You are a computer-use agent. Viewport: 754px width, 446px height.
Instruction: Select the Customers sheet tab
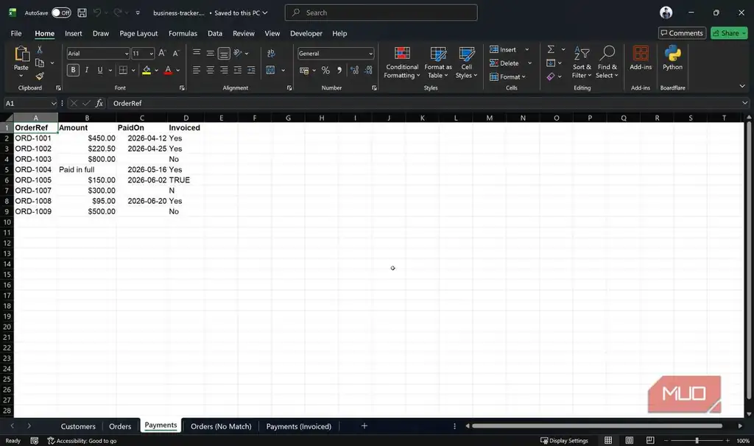78,426
